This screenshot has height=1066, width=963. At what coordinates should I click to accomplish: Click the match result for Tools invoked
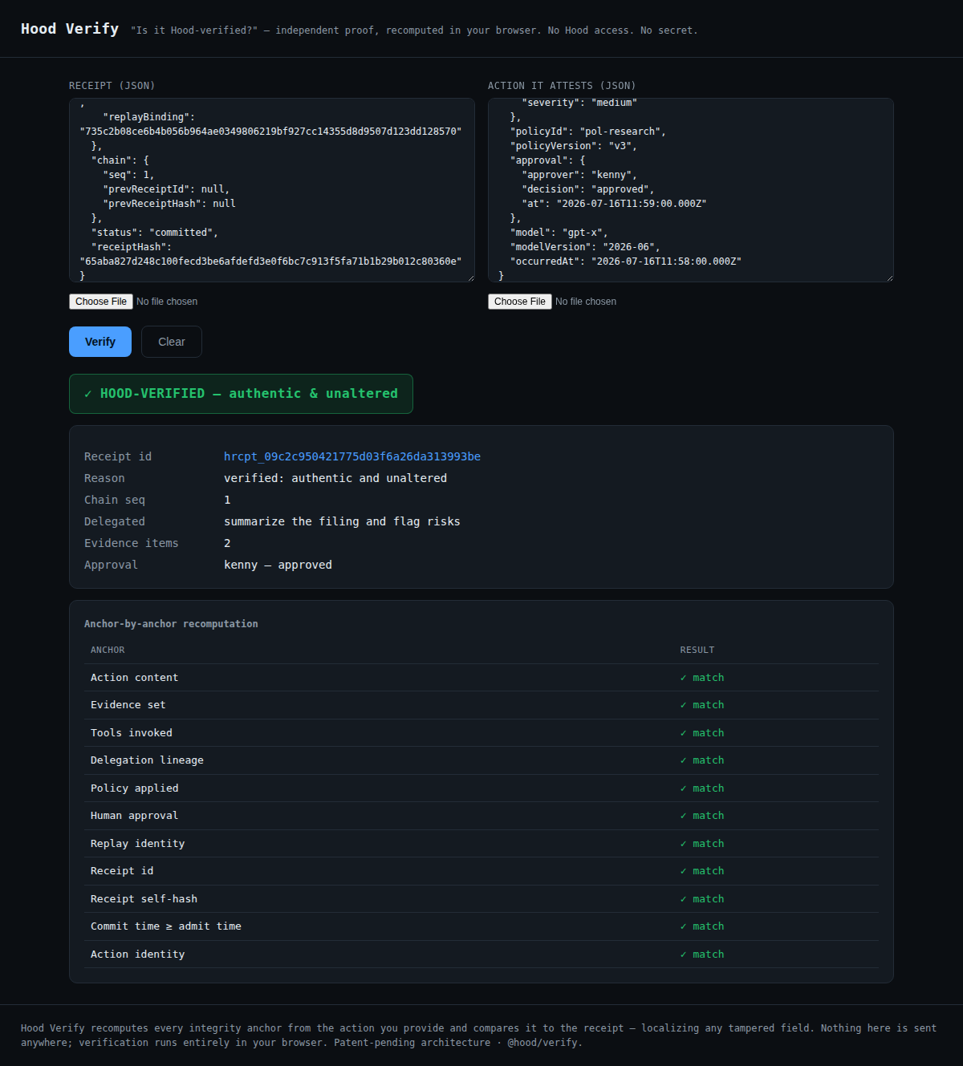(702, 733)
